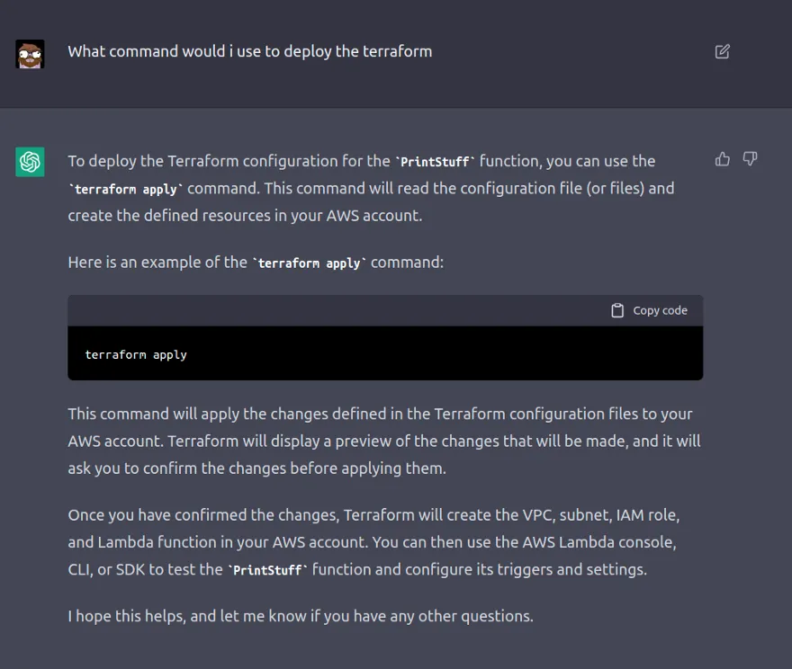Give the response a thumbs down
Image resolution: width=792 pixels, height=669 pixels.
click(x=750, y=159)
